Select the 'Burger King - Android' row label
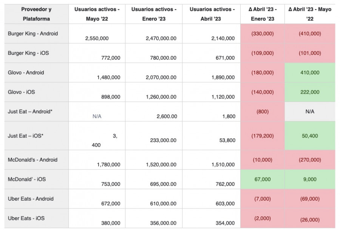Image resolution: width=340 pixels, height=230 pixels. click(33, 34)
